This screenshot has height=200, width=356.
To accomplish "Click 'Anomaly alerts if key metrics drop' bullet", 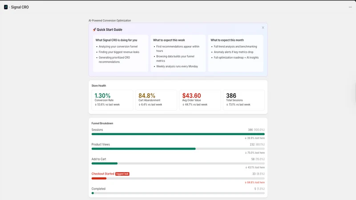I will tap(234, 52).
